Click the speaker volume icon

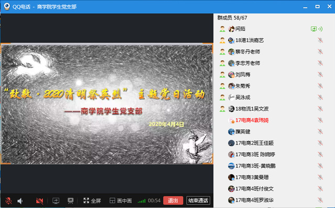click(20, 201)
